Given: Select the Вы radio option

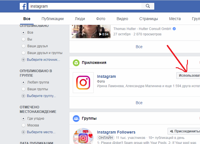Looking at the screenshot, I should (23, 39).
